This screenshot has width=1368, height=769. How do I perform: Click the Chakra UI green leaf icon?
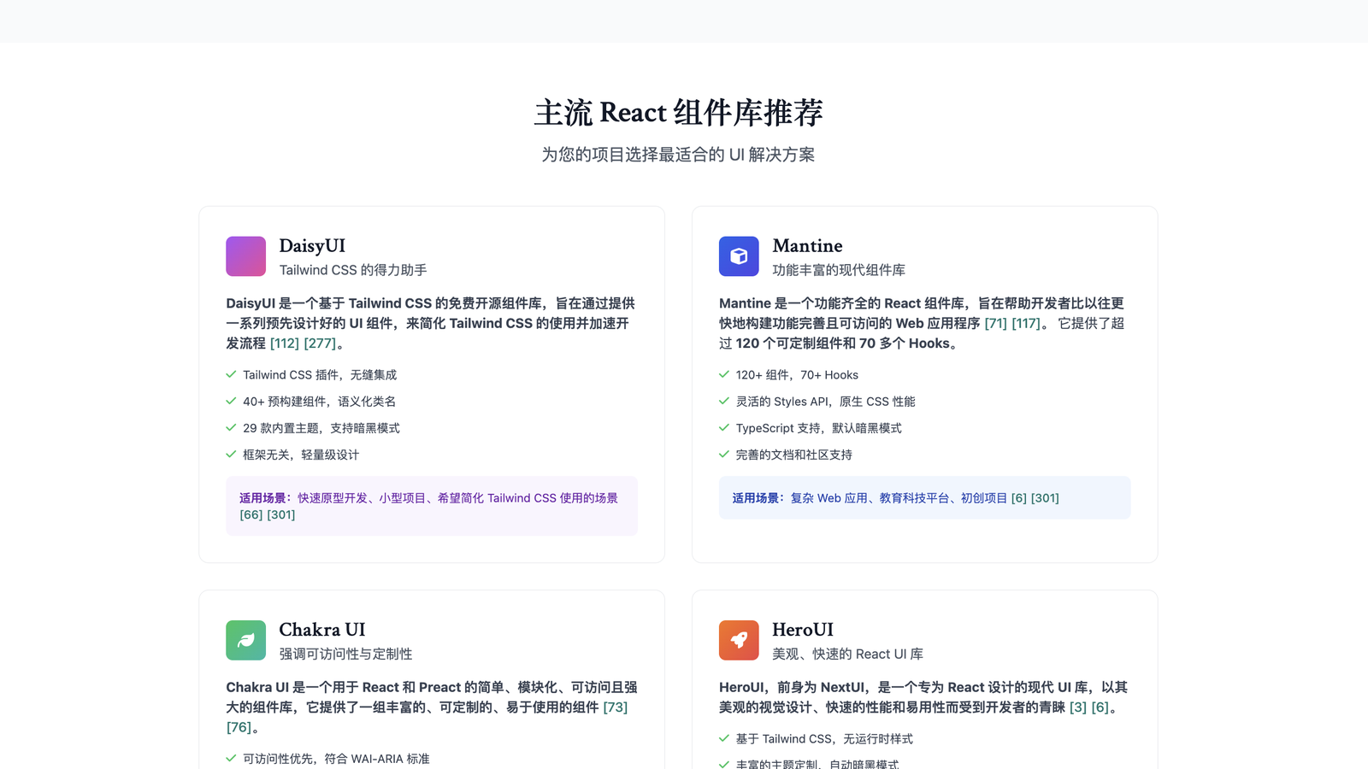click(245, 640)
